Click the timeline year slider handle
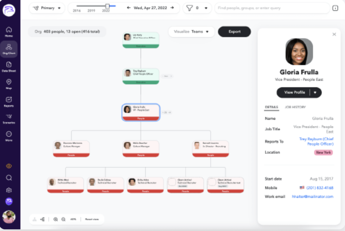The image size is (345, 231). click(x=107, y=6)
